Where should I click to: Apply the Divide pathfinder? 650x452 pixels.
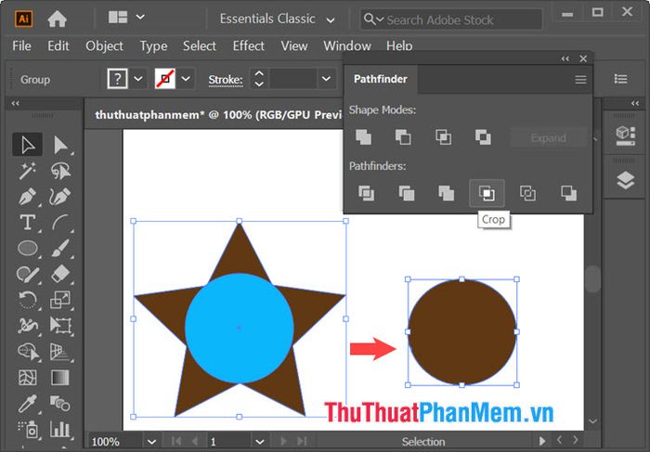pos(367,193)
